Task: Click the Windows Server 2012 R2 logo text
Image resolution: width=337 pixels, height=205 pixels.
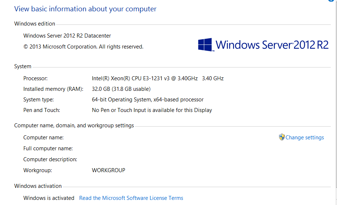Action: pos(272,45)
